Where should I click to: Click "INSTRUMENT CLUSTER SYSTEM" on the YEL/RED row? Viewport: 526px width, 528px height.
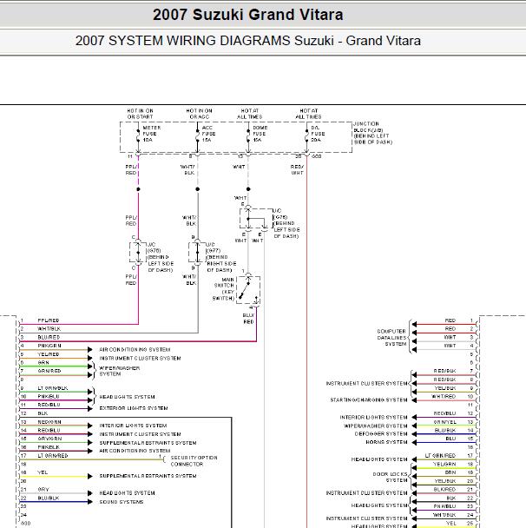pos(140,358)
